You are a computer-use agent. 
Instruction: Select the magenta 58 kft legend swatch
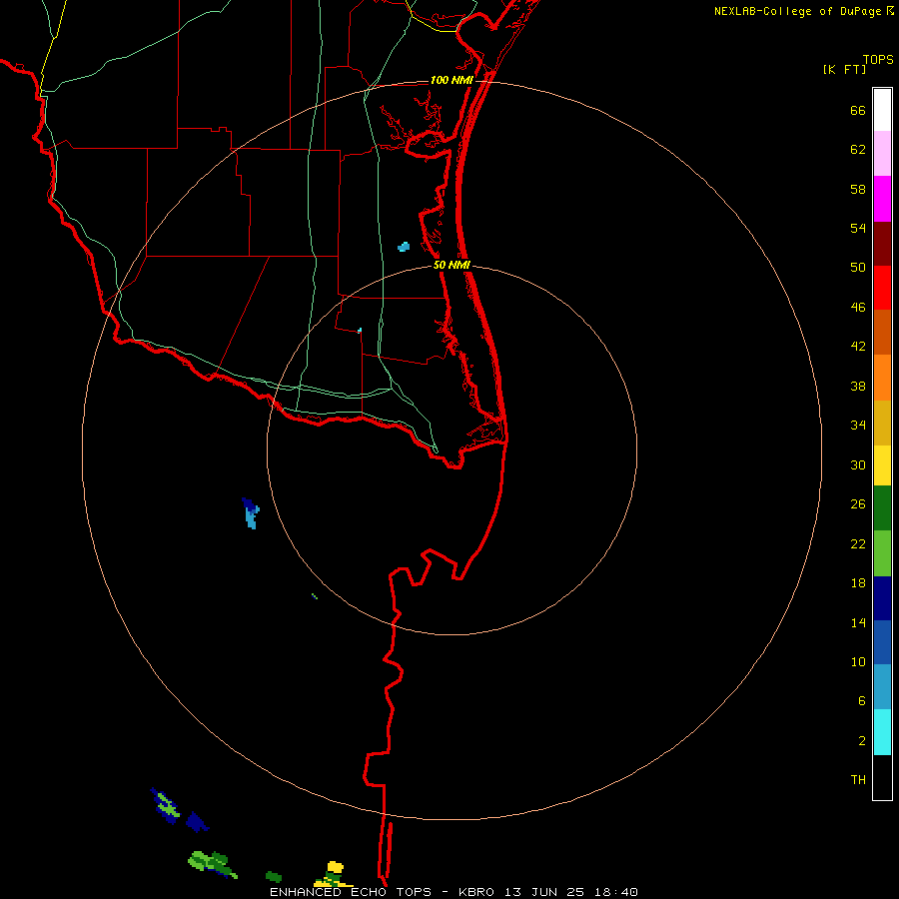[882, 199]
